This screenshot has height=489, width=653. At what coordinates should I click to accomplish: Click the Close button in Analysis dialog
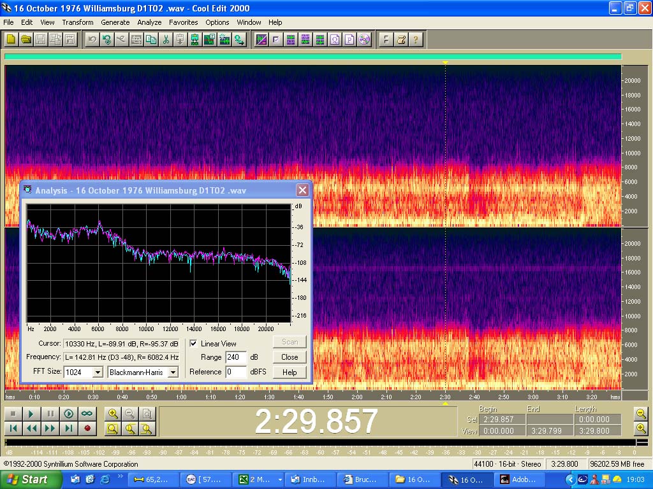coord(290,357)
